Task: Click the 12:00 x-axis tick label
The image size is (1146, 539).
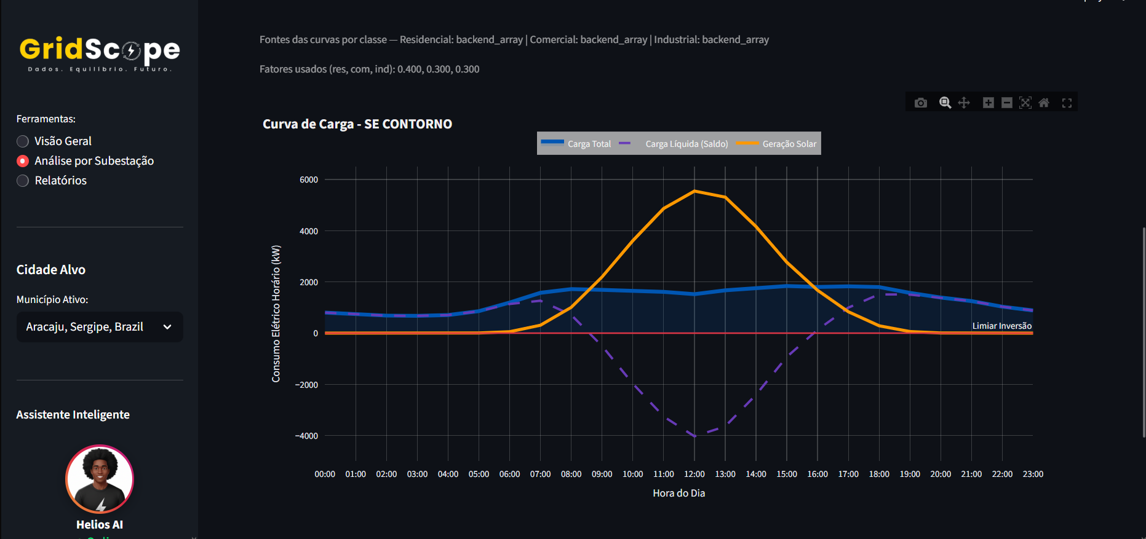Action: [x=694, y=474]
